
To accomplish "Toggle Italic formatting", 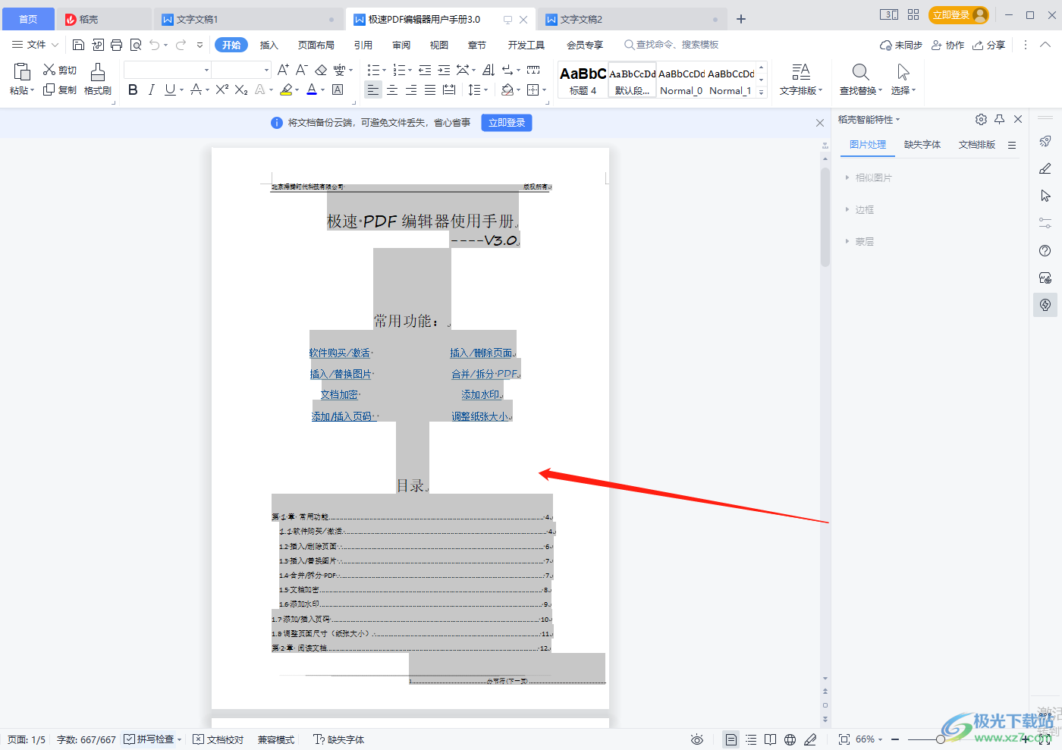I will (x=151, y=89).
